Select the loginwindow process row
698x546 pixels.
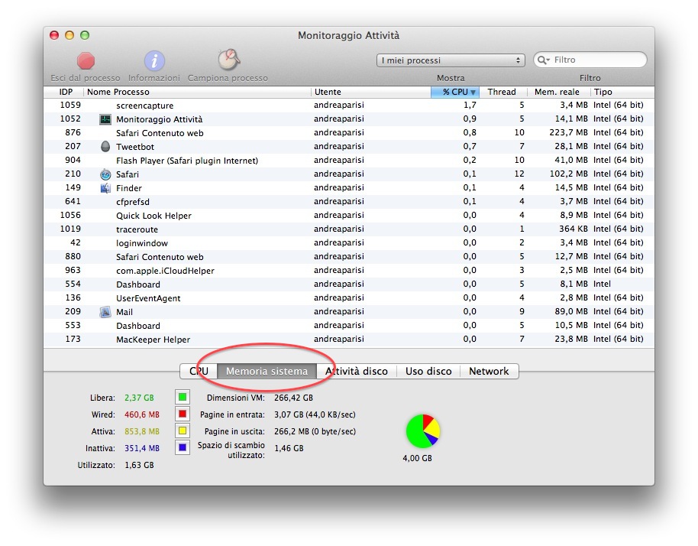349,243
